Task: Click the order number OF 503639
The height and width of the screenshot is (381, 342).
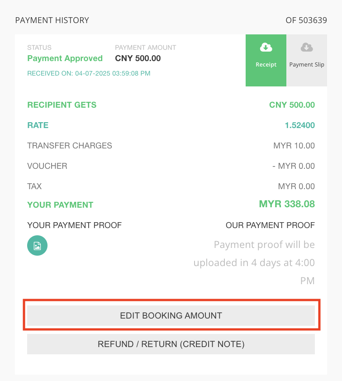Action: (306, 20)
